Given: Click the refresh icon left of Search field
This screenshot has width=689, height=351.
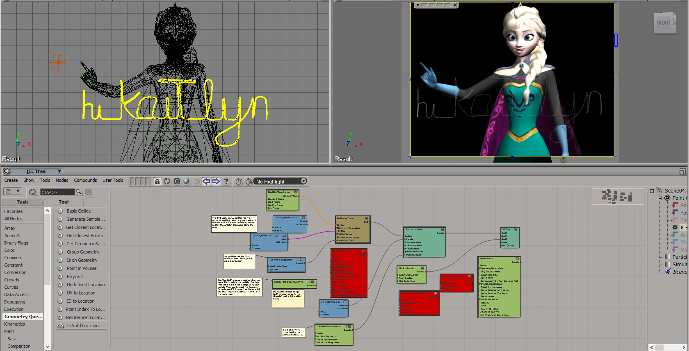Looking at the screenshot, I should pyautogui.click(x=33, y=192).
